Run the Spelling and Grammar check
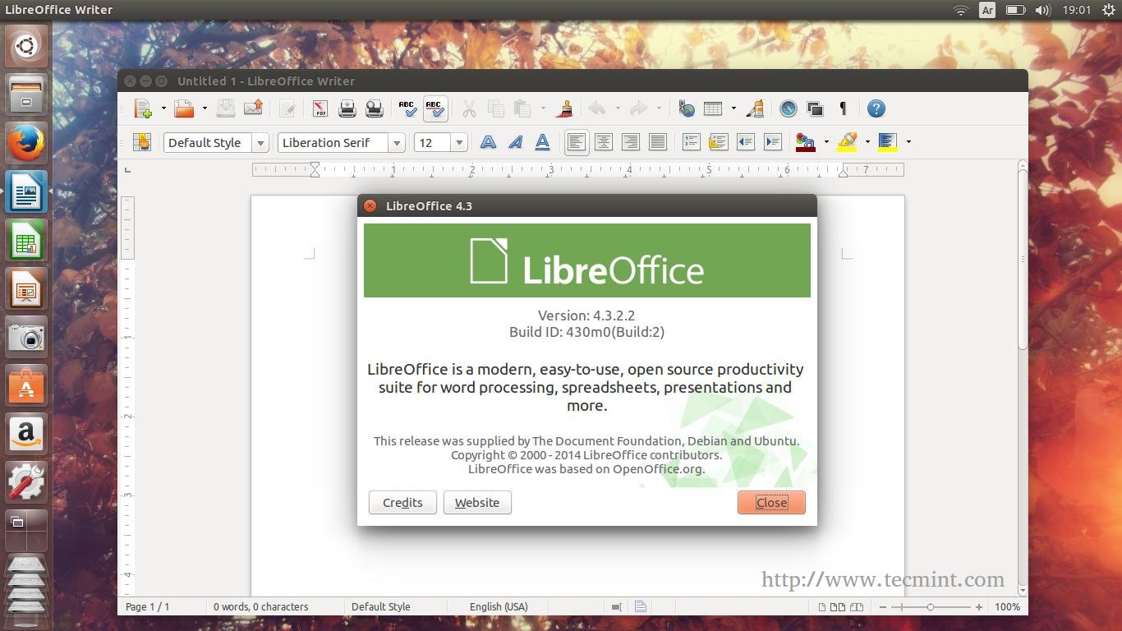This screenshot has height=631, width=1122. point(407,108)
